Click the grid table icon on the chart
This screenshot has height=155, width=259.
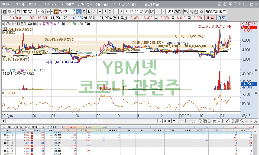[x=5, y=29]
